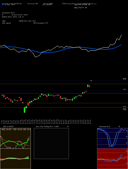The height and width of the screenshot is (169, 128).
Task: Click the 'Intra Day Trading Price & MR' heading
Action: [47, 126]
